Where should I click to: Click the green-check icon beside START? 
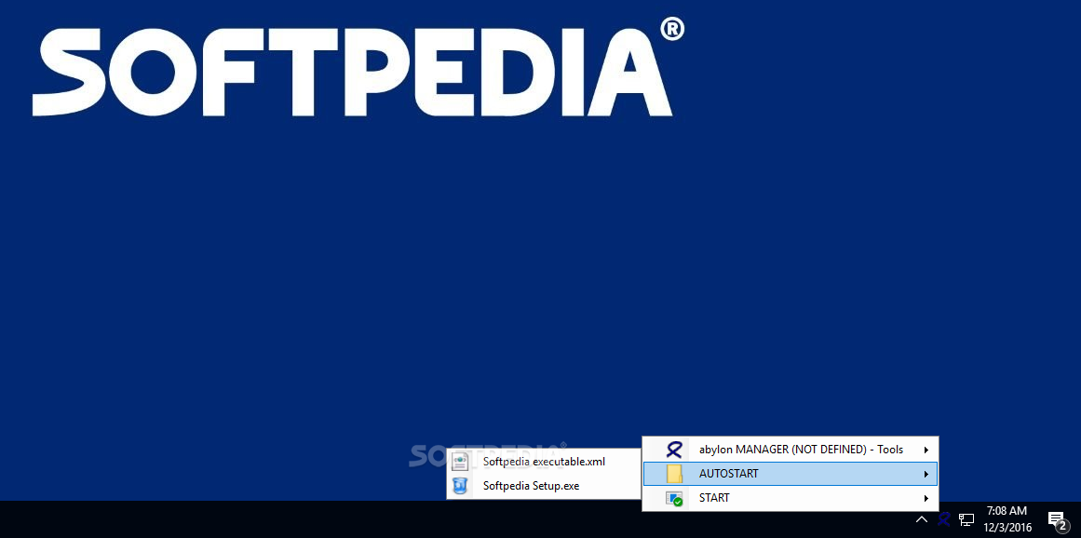tap(673, 499)
